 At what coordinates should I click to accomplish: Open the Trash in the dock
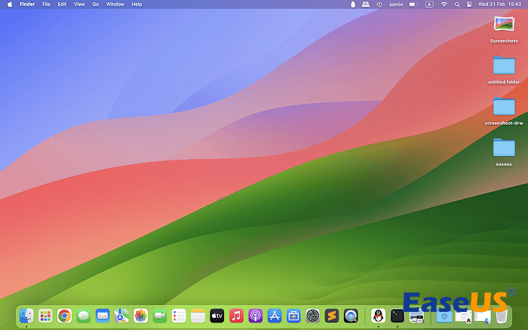[502, 316]
